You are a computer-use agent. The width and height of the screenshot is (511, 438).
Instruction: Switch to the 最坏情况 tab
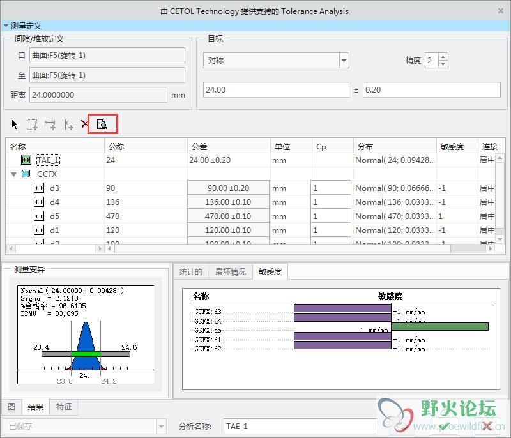(231, 271)
